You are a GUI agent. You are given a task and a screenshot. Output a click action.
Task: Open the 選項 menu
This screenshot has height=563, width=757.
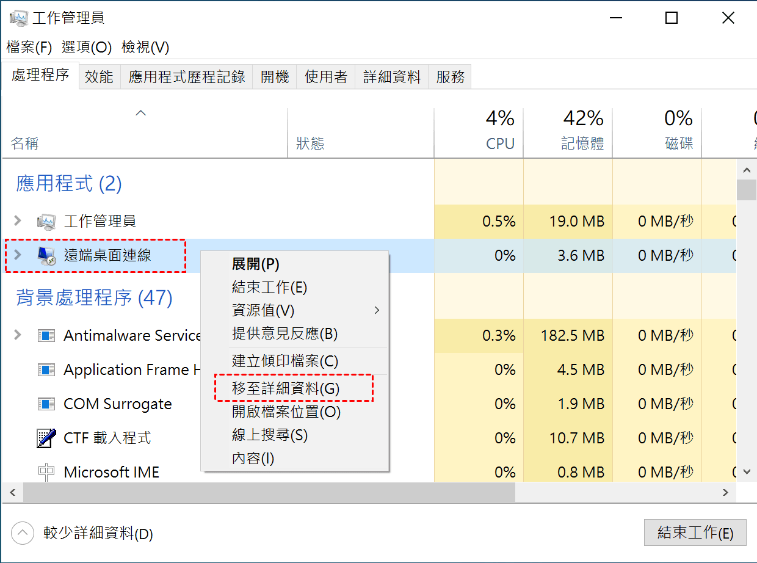point(87,47)
